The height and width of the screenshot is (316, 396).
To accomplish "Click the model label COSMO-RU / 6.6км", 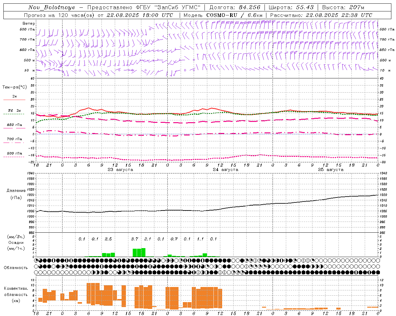I will [234, 15].
